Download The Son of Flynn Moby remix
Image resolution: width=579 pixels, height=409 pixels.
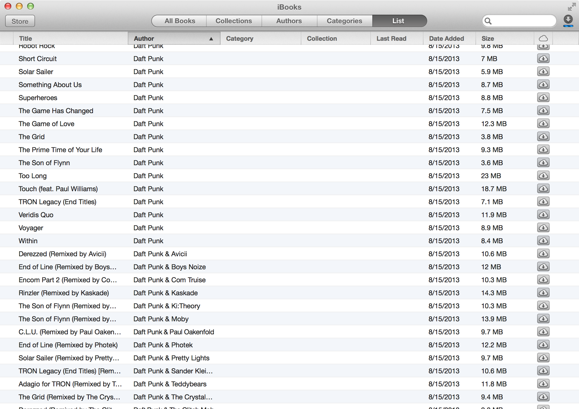pos(543,319)
